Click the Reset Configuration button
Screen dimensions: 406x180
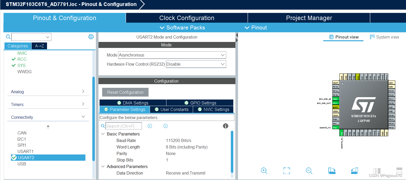pos(125,92)
